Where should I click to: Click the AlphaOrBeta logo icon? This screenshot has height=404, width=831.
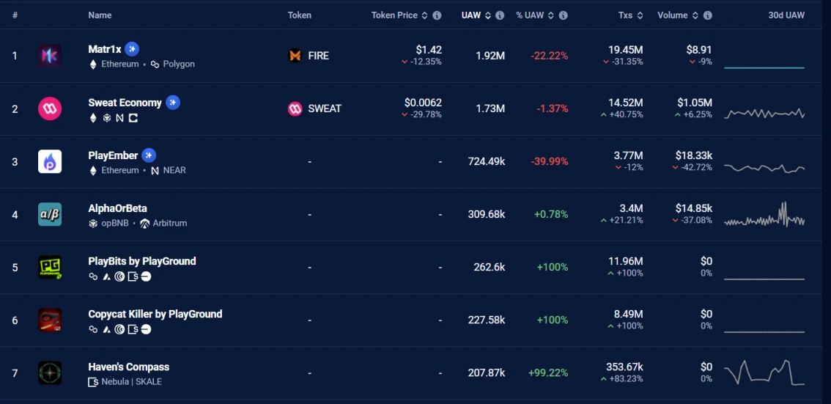(50, 214)
